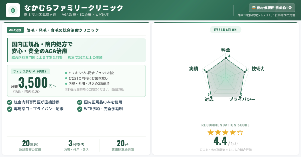Click the 技術力 vertex on radar chart

[244, 71]
